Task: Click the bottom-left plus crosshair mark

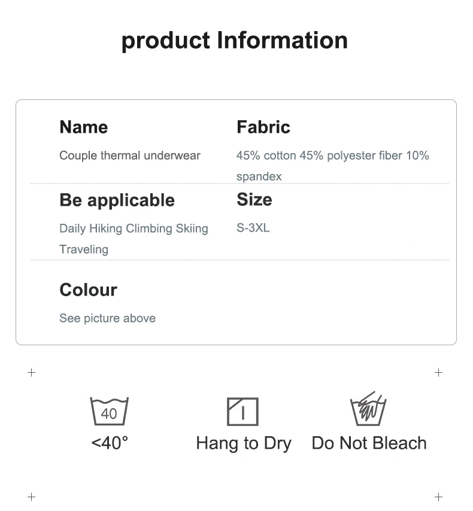Action: click(32, 497)
